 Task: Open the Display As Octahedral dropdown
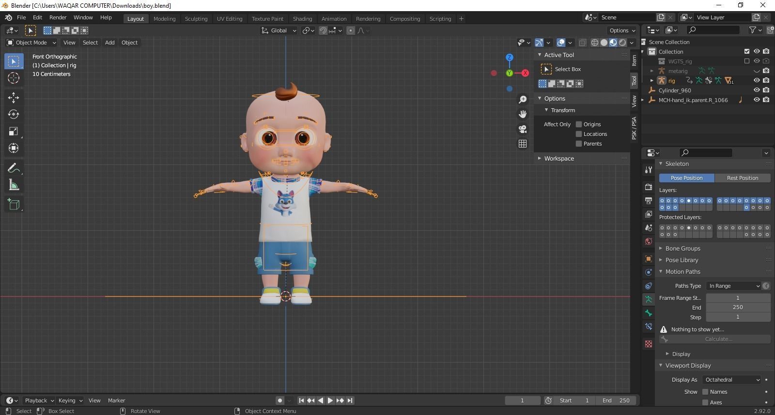731,380
